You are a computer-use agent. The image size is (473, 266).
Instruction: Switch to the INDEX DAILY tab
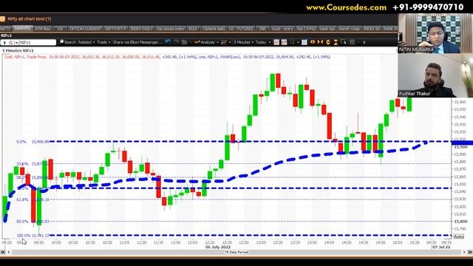(141, 29)
